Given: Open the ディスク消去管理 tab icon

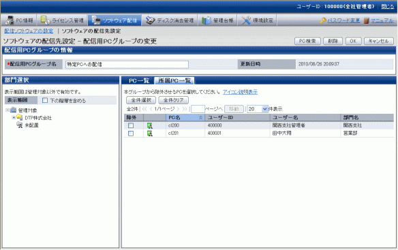Looking at the screenshot, I should point(150,20).
